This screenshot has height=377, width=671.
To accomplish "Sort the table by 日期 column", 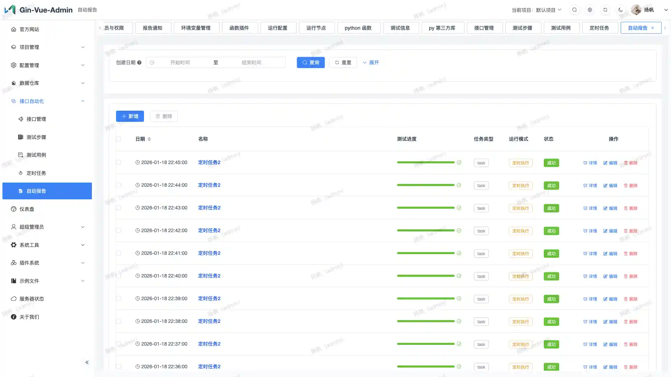I will click(x=149, y=139).
